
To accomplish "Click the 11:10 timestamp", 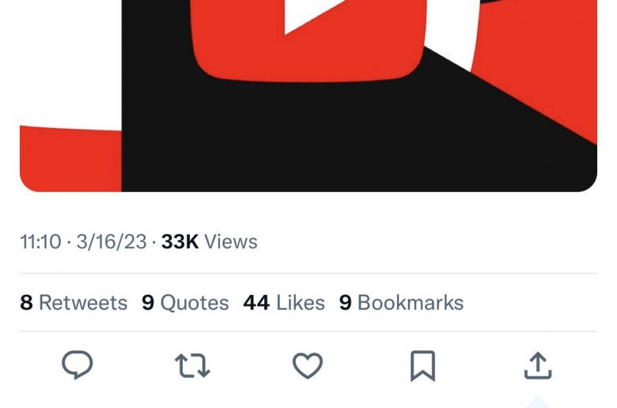I will coord(40,242).
